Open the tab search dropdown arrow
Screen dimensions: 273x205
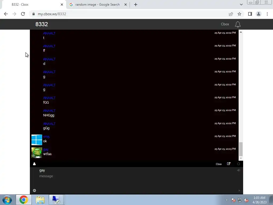pyautogui.click(x=241, y=5)
